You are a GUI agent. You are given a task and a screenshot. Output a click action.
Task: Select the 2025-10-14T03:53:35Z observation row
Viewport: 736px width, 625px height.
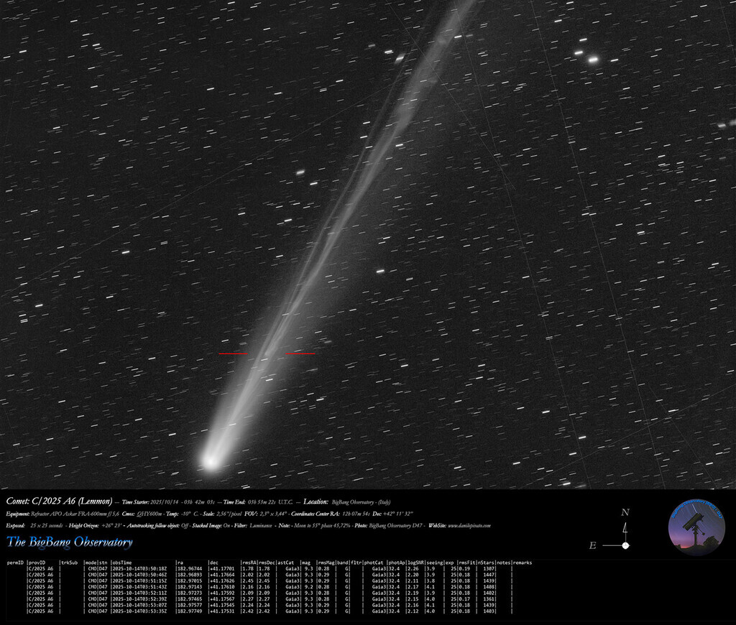coord(140,611)
